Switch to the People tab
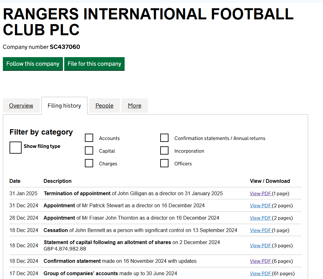 point(105,105)
